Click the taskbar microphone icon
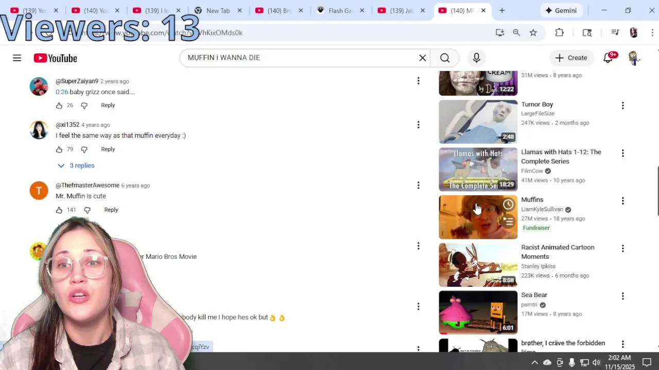This screenshot has height=370, width=659. [x=571, y=362]
